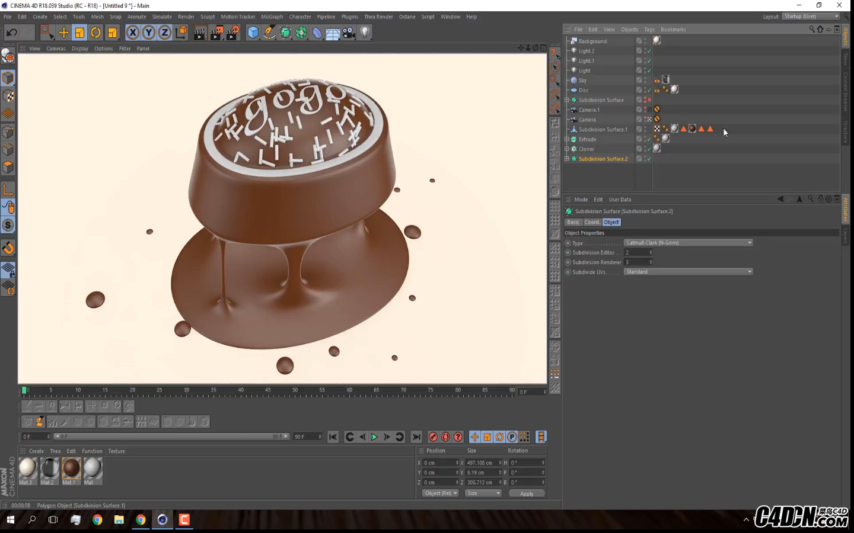
Task: Switch to the Coord tab
Action: [591, 222]
